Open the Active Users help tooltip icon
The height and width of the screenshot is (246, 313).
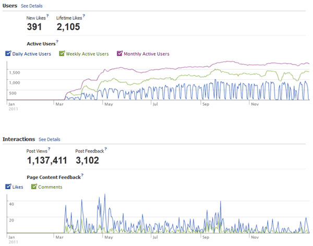click(x=57, y=42)
